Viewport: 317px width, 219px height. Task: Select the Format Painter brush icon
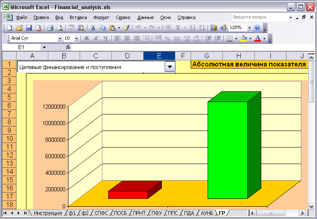pyautogui.click(x=127, y=28)
